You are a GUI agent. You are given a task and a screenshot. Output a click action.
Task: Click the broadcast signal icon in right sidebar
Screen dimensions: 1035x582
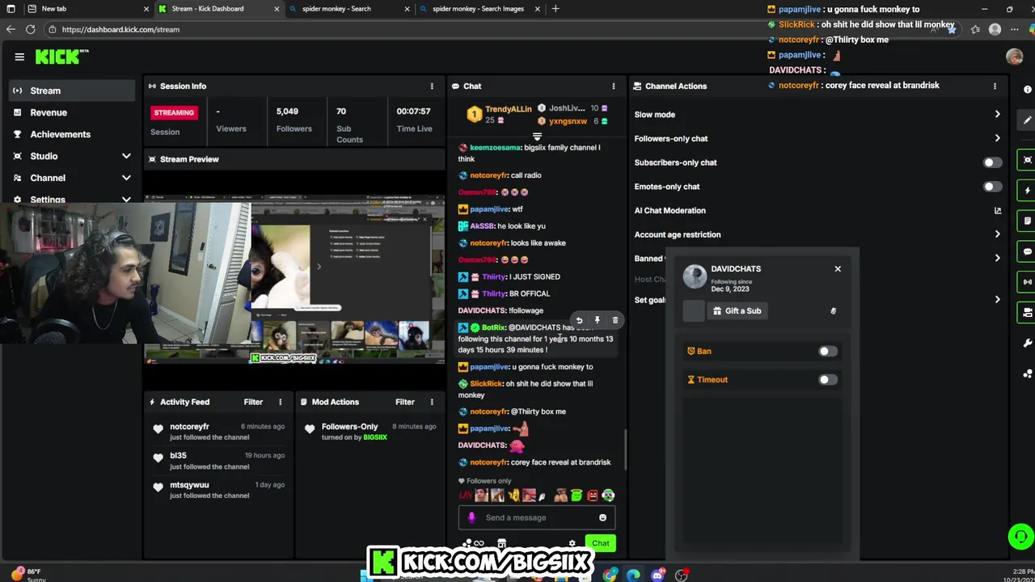(1028, 282)
